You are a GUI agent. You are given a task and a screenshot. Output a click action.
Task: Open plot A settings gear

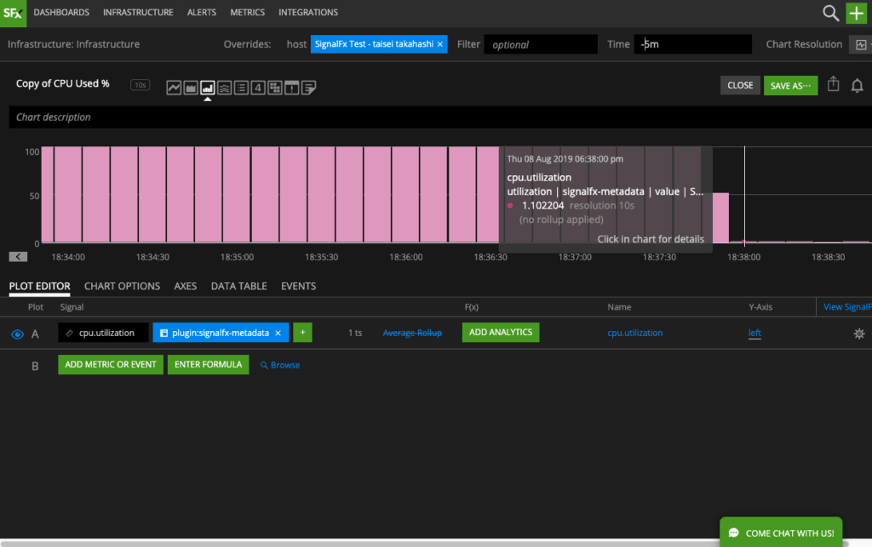tap(859, 333)
